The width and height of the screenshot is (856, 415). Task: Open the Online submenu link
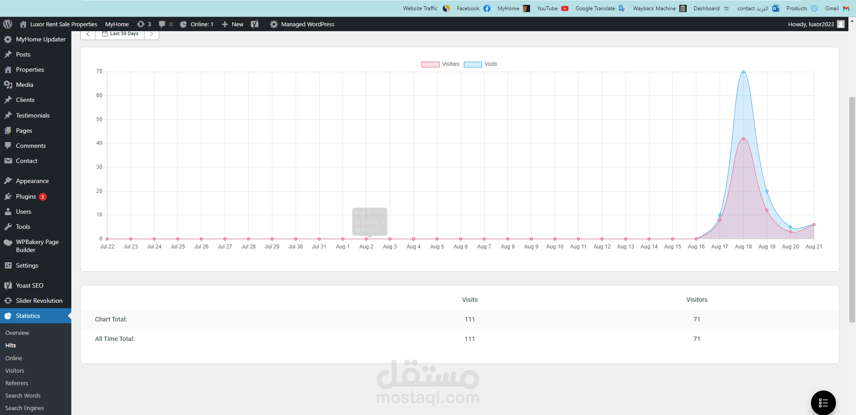(x=14, y=358)
